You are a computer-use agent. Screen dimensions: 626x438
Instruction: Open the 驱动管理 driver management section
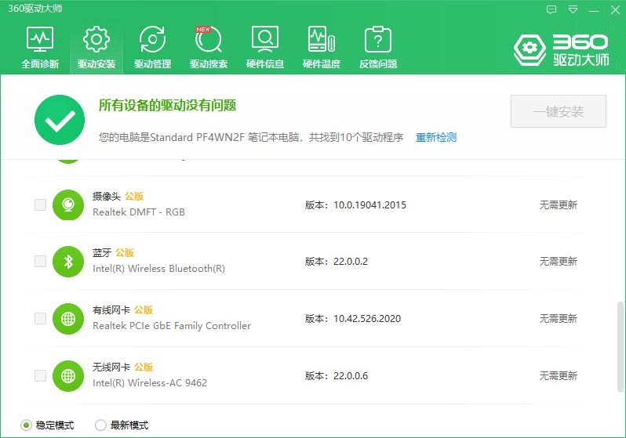152,48
